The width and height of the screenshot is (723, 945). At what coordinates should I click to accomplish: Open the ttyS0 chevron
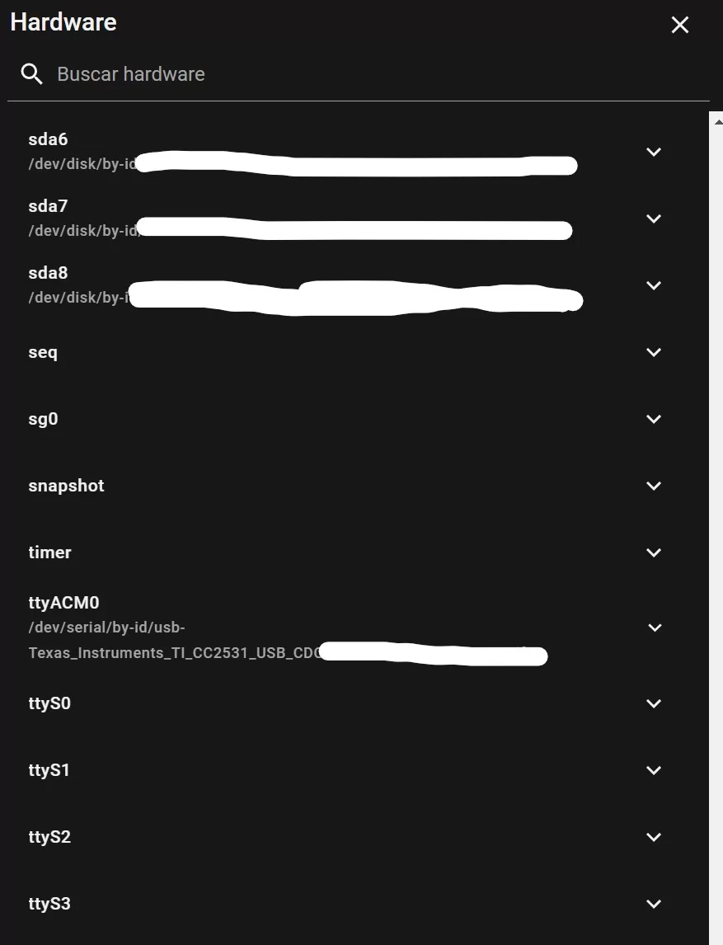click(x=654, y=703)
